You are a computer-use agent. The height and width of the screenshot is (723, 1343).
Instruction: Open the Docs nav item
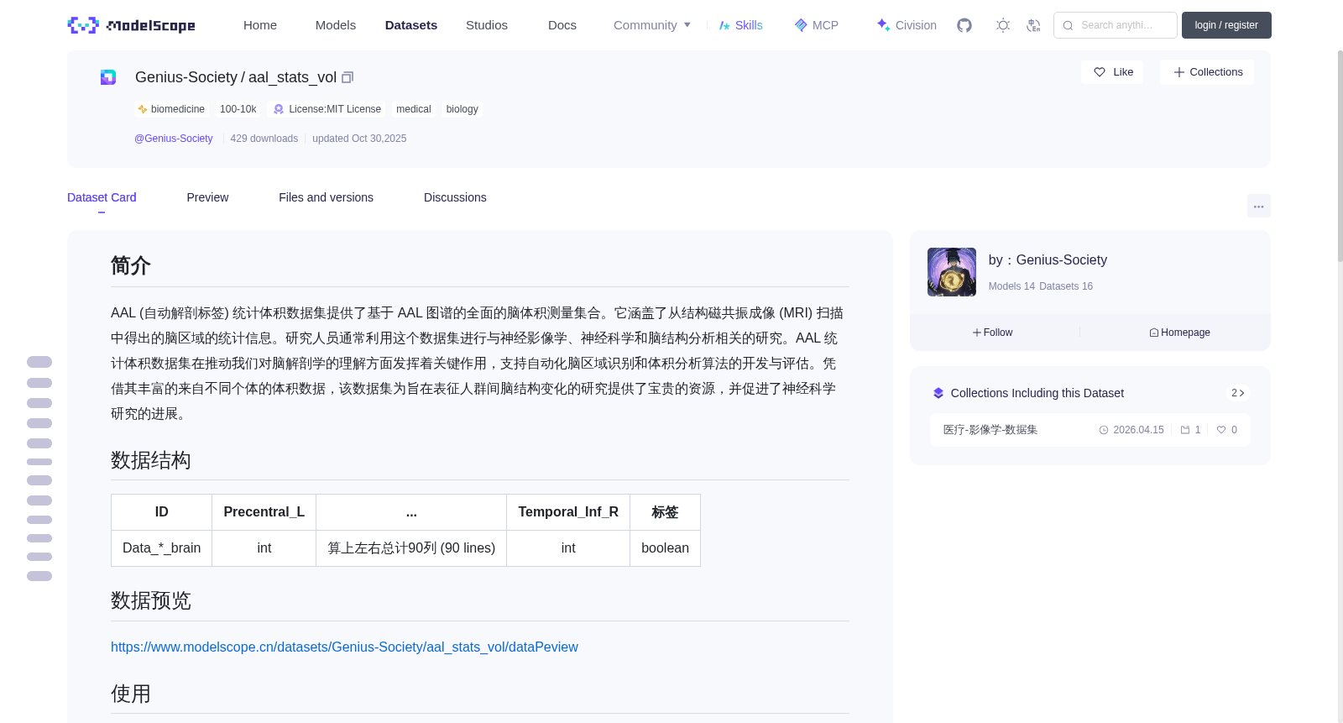[x=562, y=25]
